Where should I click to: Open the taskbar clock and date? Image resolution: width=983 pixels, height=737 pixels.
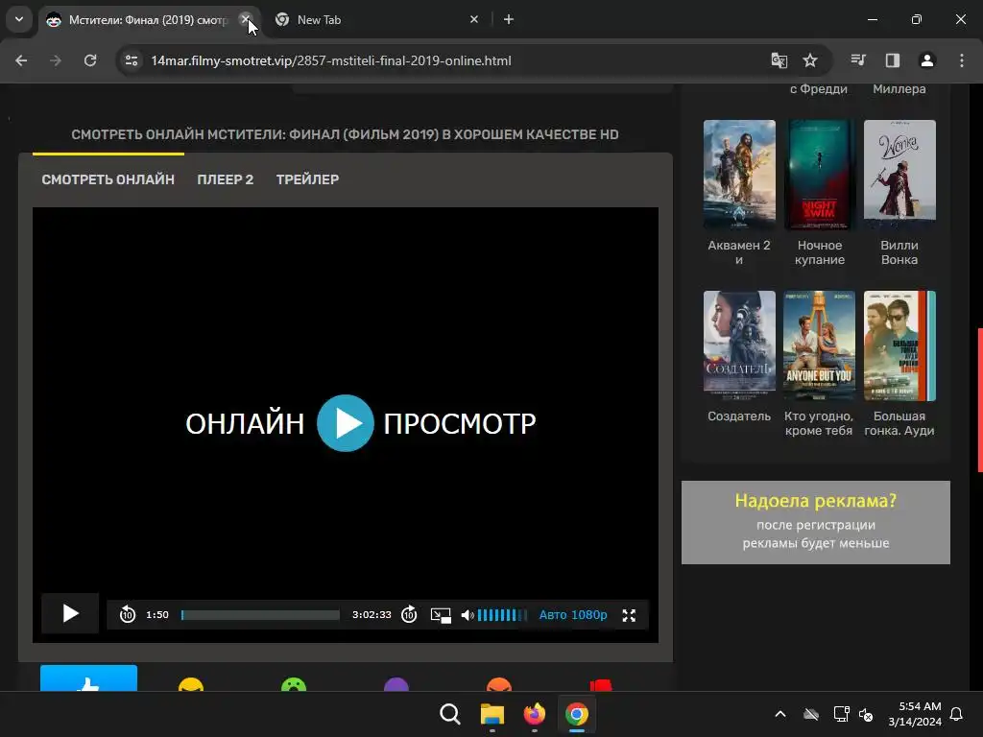[915, 714]
